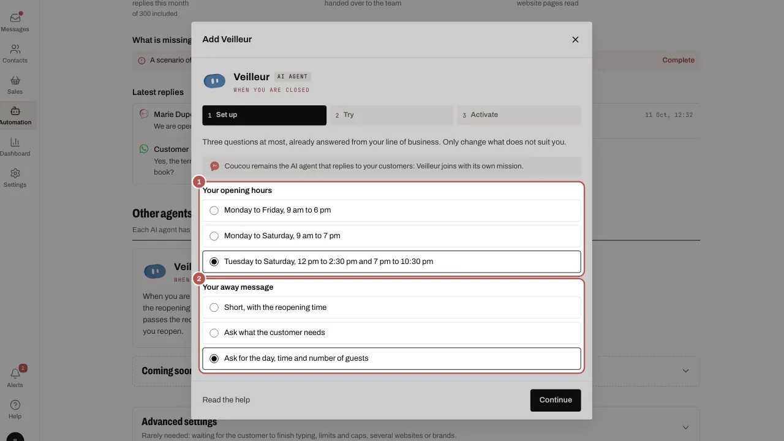Screen dimensions: 784x441
Task: Click the Coucou chat bubble icon
Action: 215,166
